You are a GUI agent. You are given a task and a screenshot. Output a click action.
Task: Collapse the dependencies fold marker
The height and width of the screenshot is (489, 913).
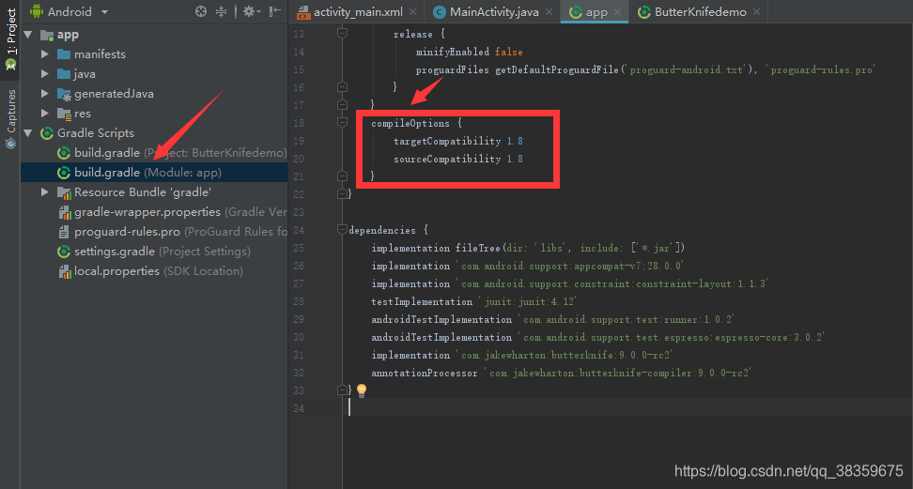tap(342, 229)
